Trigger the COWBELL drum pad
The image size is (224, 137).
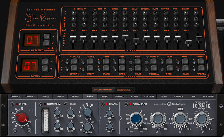pyautogui.click(x=154, y=68)
